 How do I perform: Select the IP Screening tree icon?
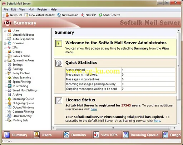[10, 86]
